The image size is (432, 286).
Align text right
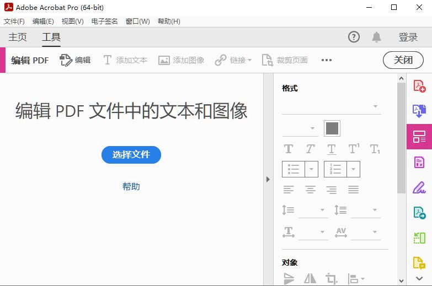coord(332,190)
